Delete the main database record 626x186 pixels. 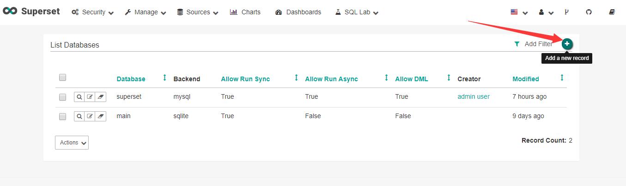(101, 116)
